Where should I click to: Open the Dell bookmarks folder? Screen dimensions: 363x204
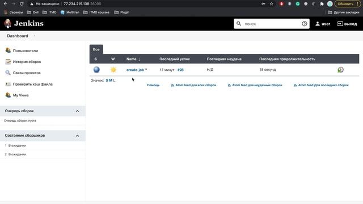[33, 12]
